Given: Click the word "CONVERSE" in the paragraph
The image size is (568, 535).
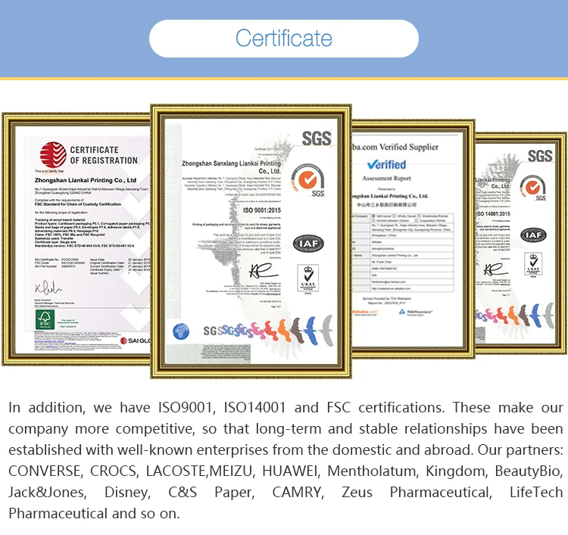Looking at the screenshot, I should [x=46, y=471].
